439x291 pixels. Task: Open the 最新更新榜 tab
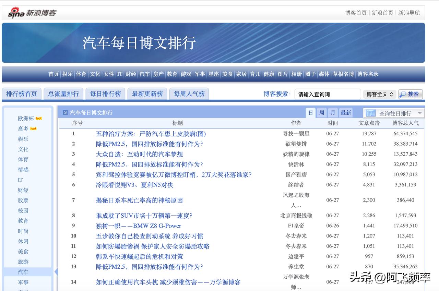coord(147,94)
